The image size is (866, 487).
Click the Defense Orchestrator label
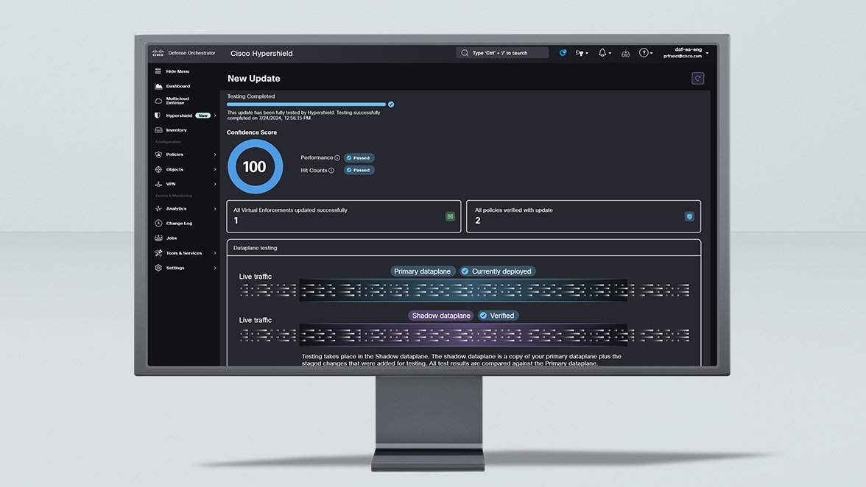click(191, 53)
